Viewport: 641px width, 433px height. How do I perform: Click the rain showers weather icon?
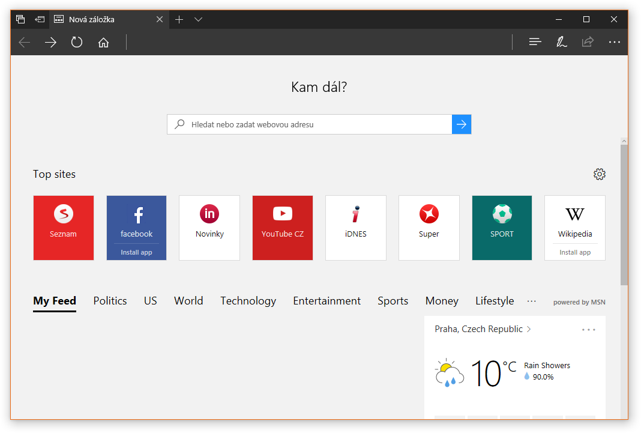pyautogui.click(x=450, y=372)
